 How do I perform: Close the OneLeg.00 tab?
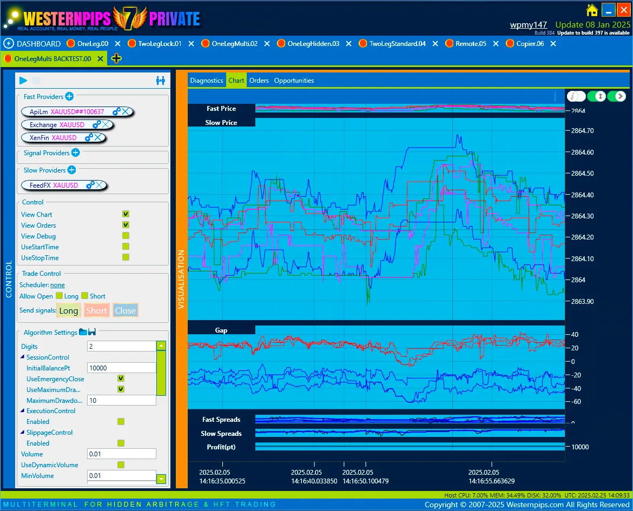pyautogui.click(x=117, y=44)
